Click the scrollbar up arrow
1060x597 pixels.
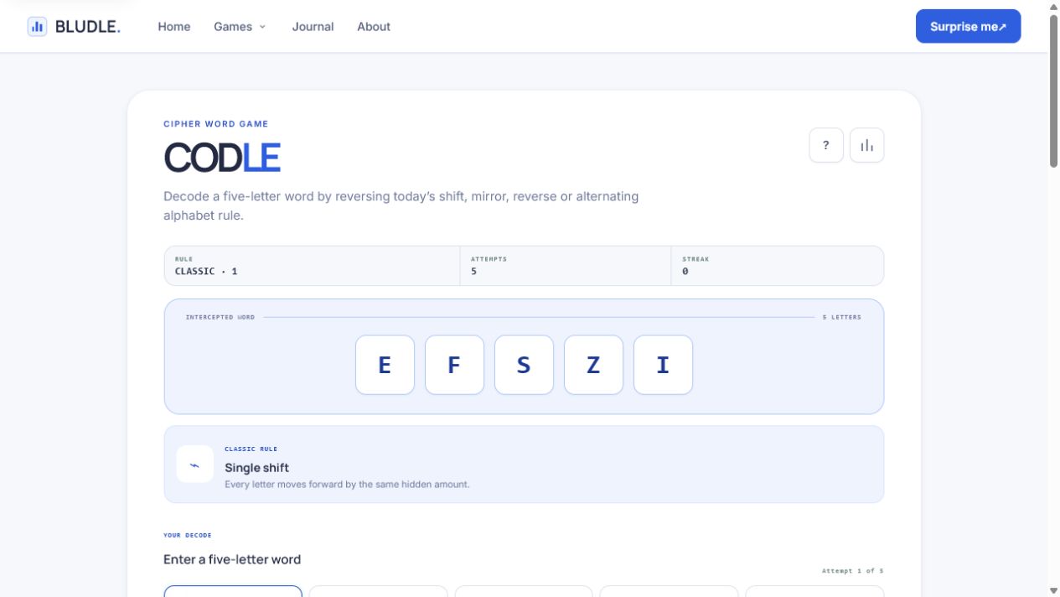tap(1053, 7)
